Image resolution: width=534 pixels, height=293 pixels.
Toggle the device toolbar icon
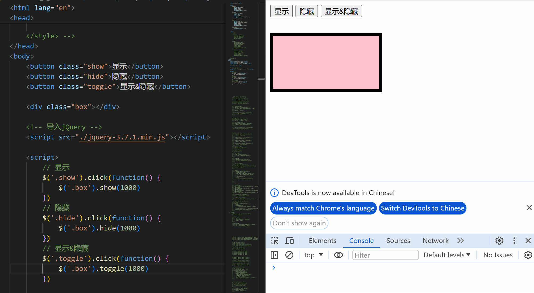tap(289, 241)
